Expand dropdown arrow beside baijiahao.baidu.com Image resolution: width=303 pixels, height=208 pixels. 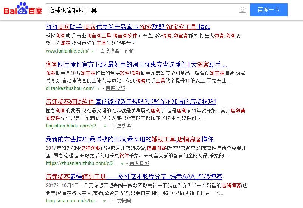(105, 126)
